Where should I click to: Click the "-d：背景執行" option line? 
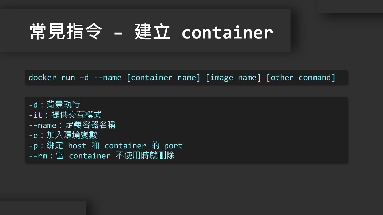pyautogui.click(x=54, y=105)
